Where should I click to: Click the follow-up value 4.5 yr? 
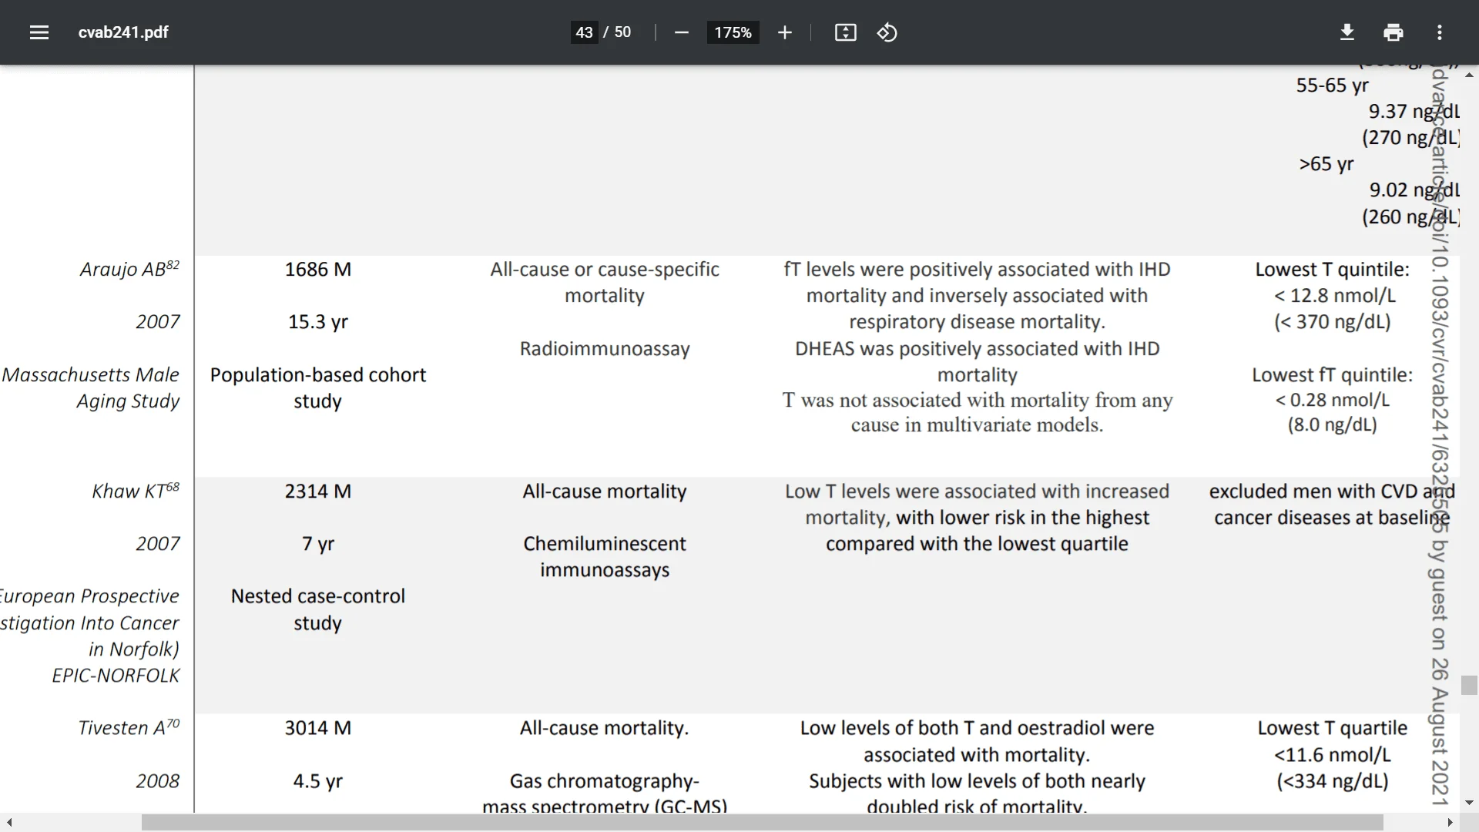[x=318, y=780]
